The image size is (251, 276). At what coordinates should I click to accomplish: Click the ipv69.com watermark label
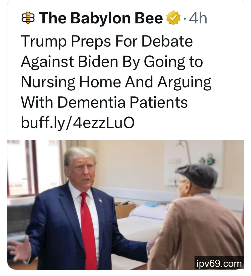[x=219, y=264]
